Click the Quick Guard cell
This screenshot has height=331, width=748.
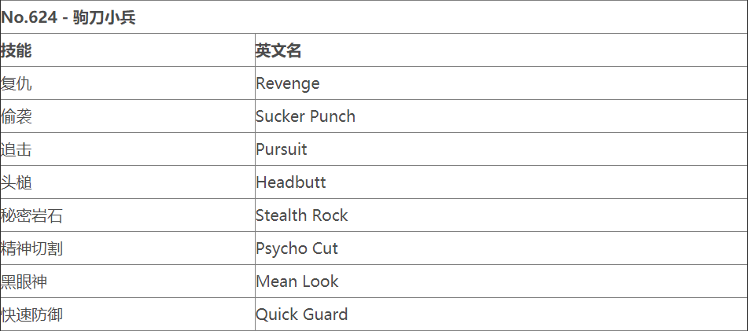[x=301, y=314]
